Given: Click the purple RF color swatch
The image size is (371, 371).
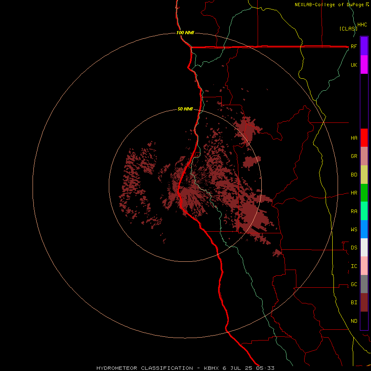Looking at the screenshot, I should [364, 46].
